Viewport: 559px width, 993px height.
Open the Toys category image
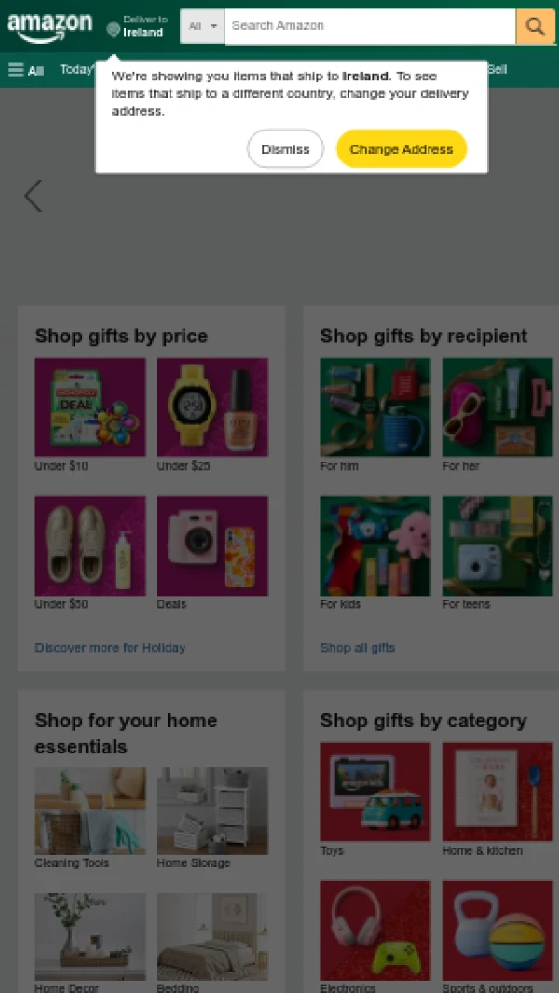375,792
